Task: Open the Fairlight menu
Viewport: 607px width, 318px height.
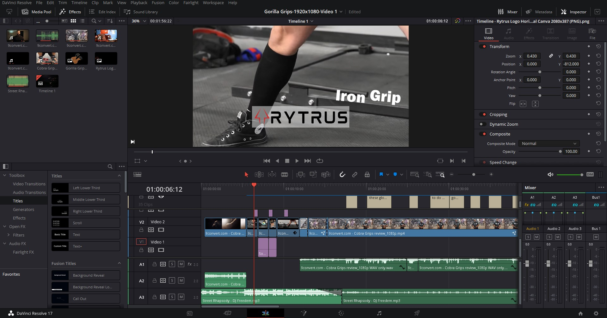Action: click(x=191, y=3)
